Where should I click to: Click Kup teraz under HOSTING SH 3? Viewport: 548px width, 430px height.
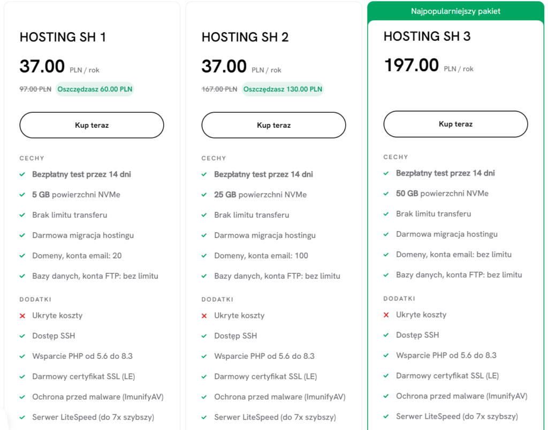[x=455, y=124]
